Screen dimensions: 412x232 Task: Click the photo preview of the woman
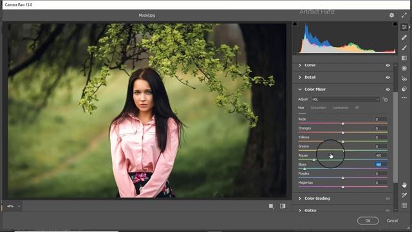[x=147, y=110]
